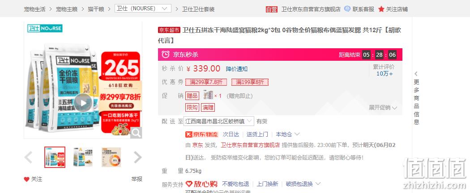
Task: Go to 宠物生活 breadcrumb category
Action: [x=35, y=9]
